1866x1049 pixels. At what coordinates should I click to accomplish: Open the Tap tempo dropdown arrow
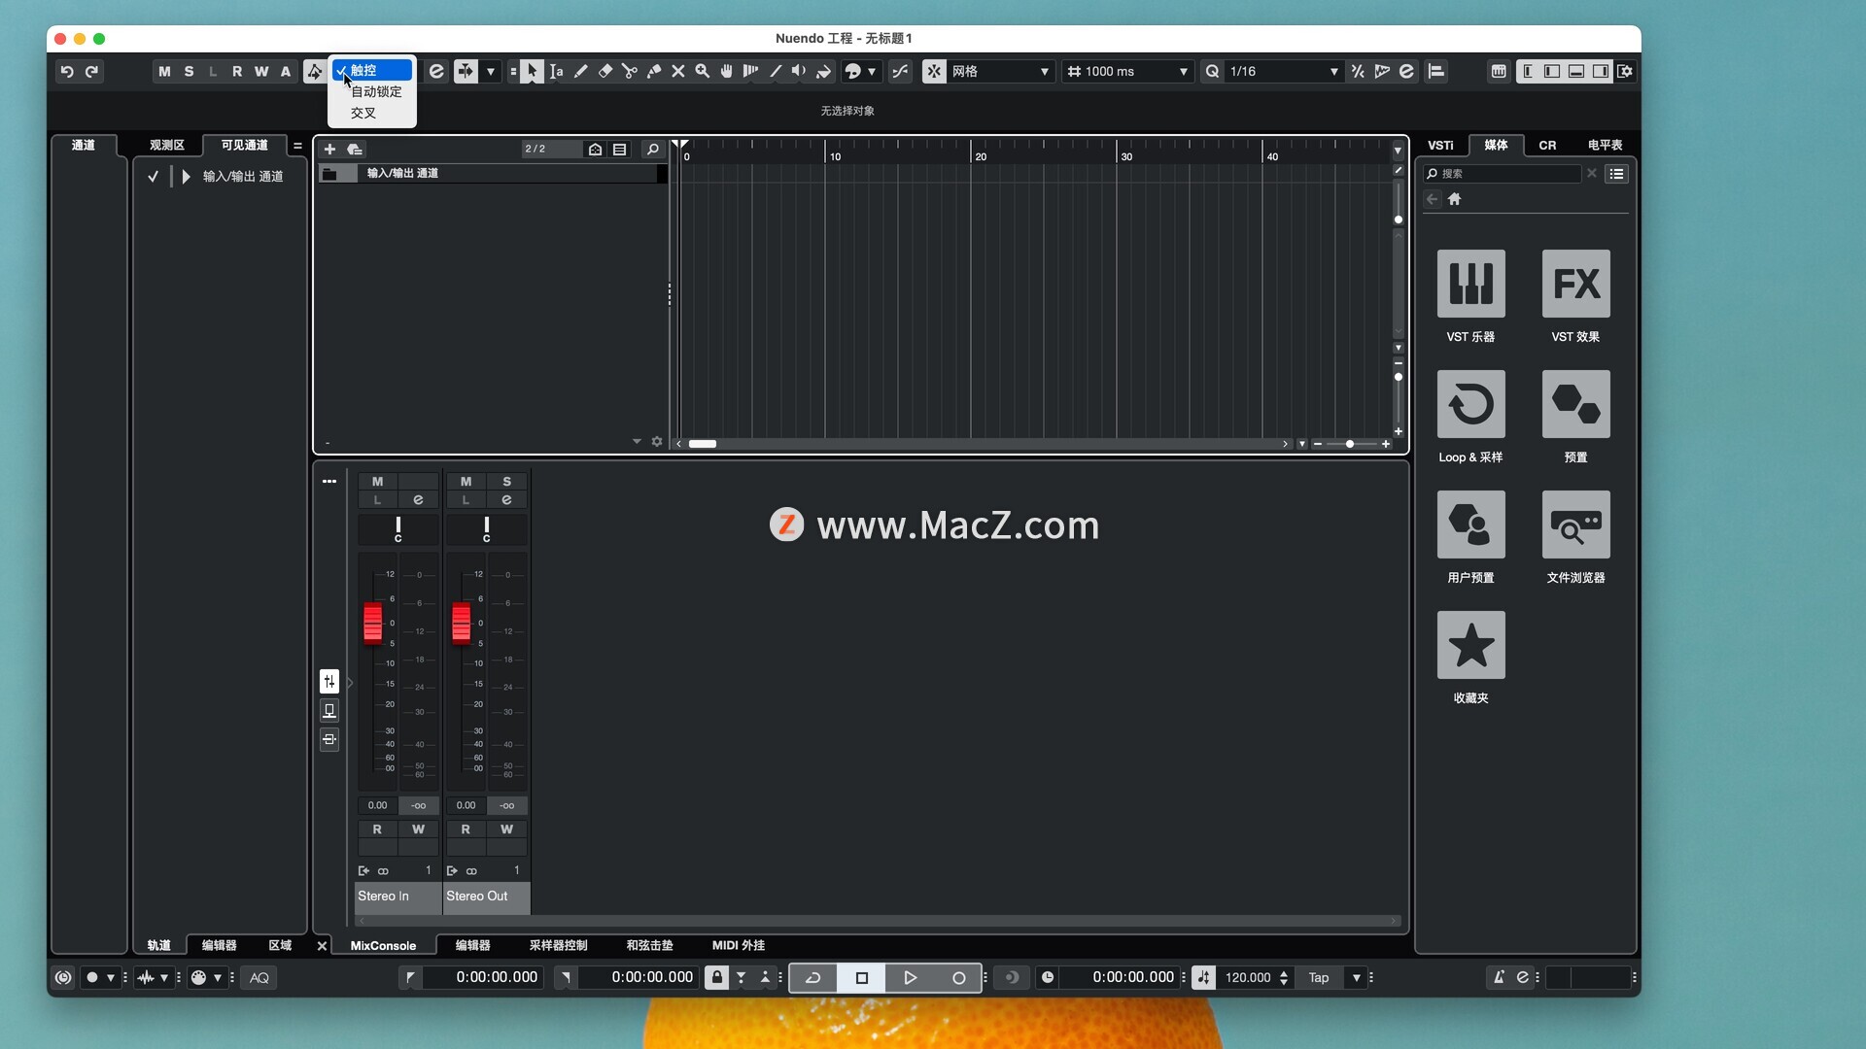pyautogui.click(x=1357, y=978)
